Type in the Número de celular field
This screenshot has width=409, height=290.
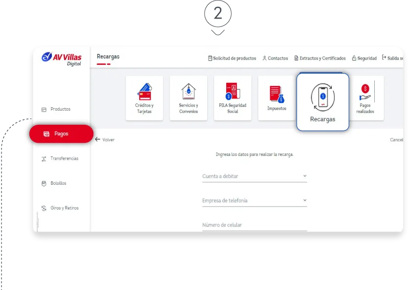click(x=254, y=225)
